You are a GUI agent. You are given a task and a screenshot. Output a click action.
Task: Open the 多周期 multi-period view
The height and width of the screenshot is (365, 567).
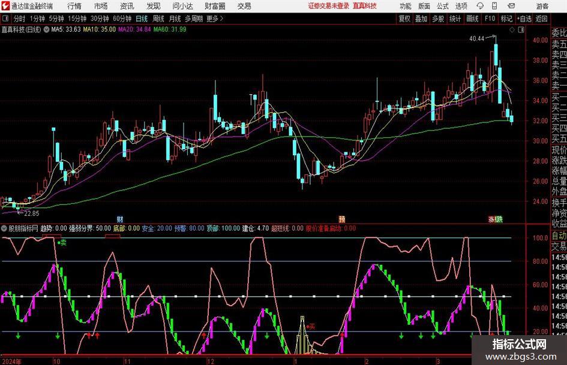194,19
